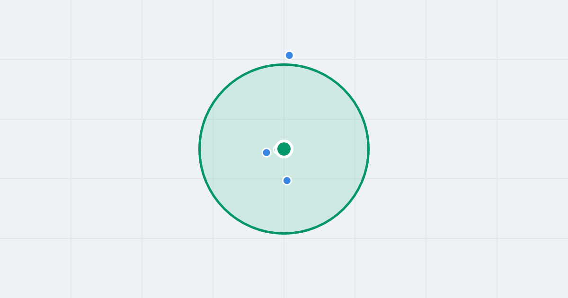This screenshot has width=568, height=298.
Task: Select the blue dot above the green circle
Action: pos(289,55)
